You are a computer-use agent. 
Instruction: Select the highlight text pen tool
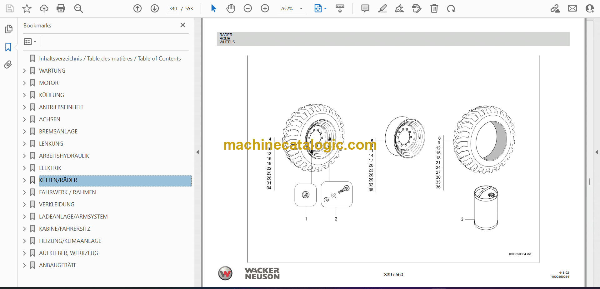point(382,8)
